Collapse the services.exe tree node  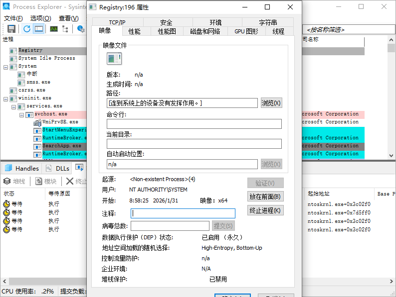pos(14,107)
